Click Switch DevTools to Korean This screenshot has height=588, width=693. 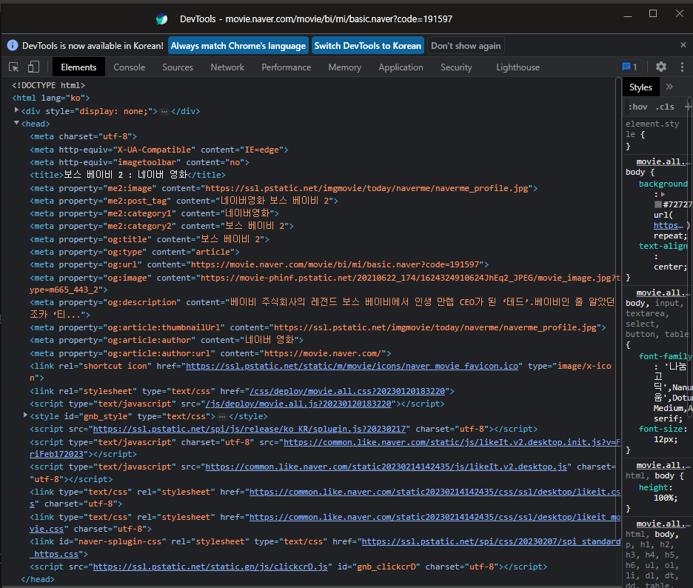pos(368,45)
